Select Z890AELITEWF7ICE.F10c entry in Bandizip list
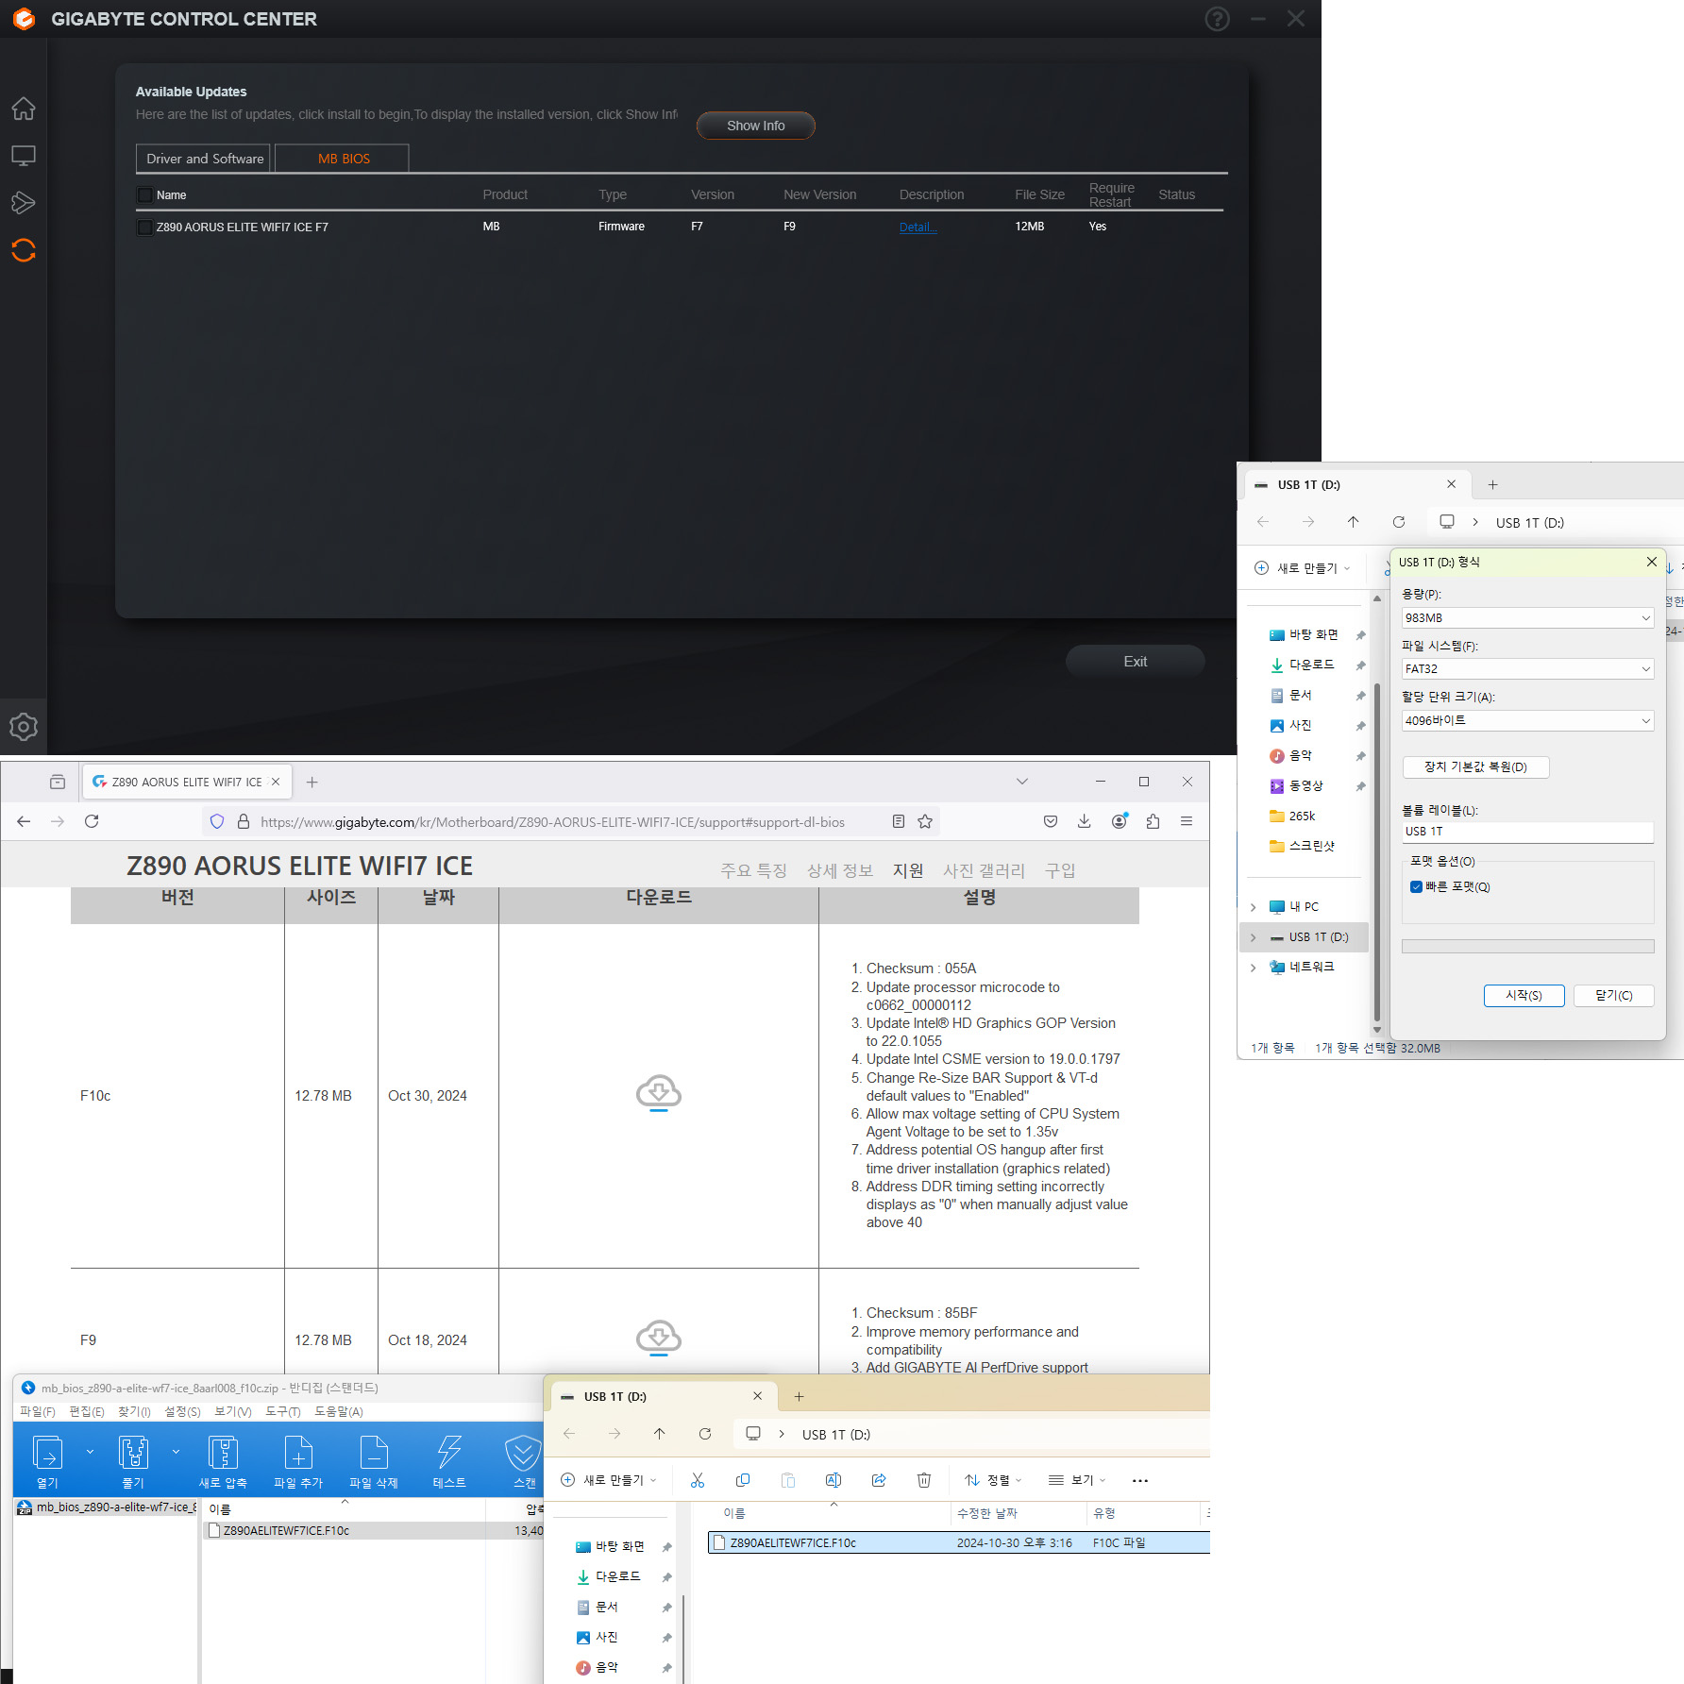The height and width of the screenshot is (1684, 1684). point(374,1531)
